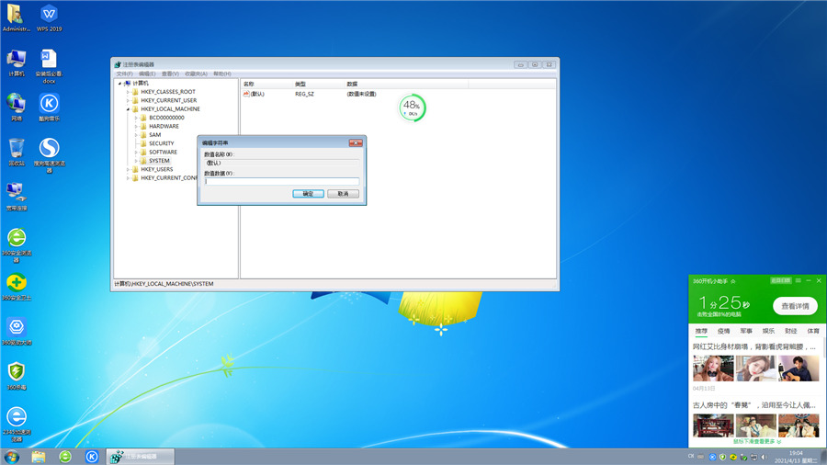
Task: Launch 360驱动大师 desktop icon
Action: (17, 332)
